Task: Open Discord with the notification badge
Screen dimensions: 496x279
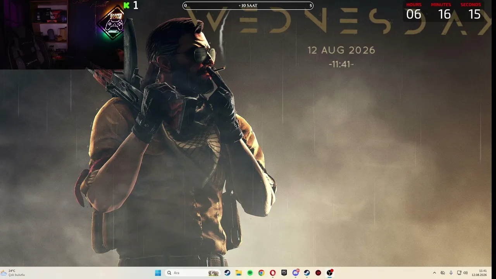Action: pyautogui.click(x=296, y=273)
